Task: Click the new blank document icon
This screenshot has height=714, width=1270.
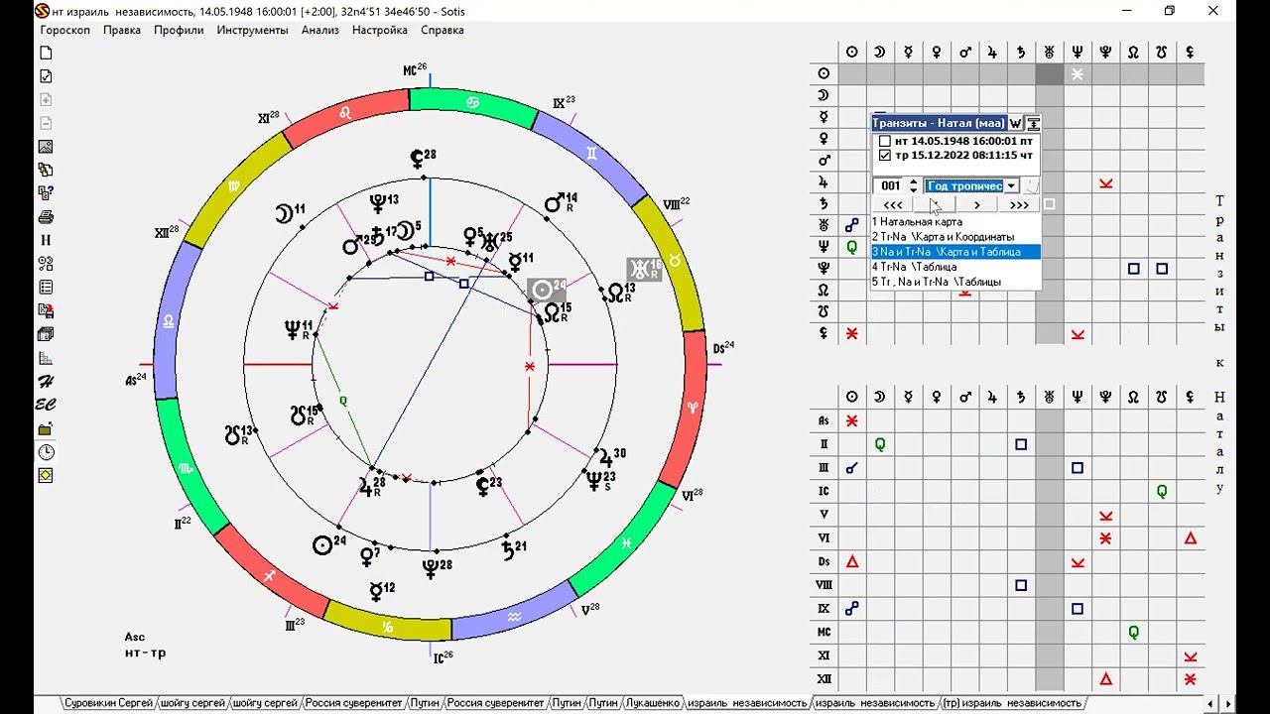Action: (x=46, y=53)
